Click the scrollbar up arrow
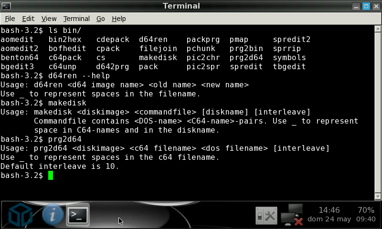The height and width of the screenshot is (229, 382). [x=378, y=29]
